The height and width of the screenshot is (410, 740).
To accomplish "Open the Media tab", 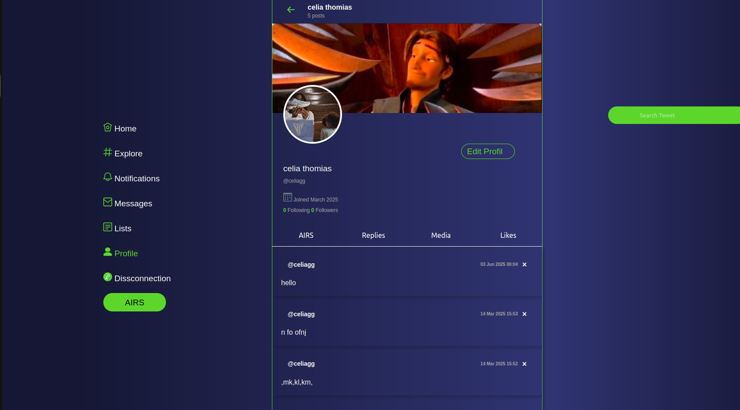I will click(440, 235).
